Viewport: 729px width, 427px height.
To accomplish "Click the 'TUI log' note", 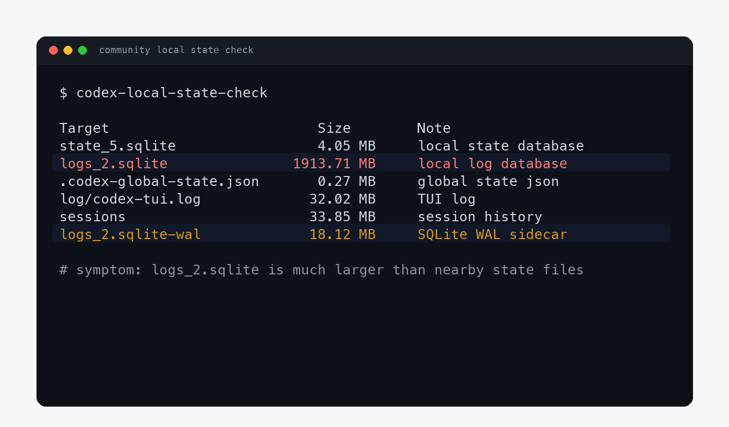I will click(x=447, y=199).
